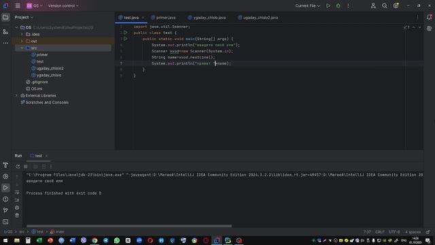Close the test.java editor tab

click(143, 18)
